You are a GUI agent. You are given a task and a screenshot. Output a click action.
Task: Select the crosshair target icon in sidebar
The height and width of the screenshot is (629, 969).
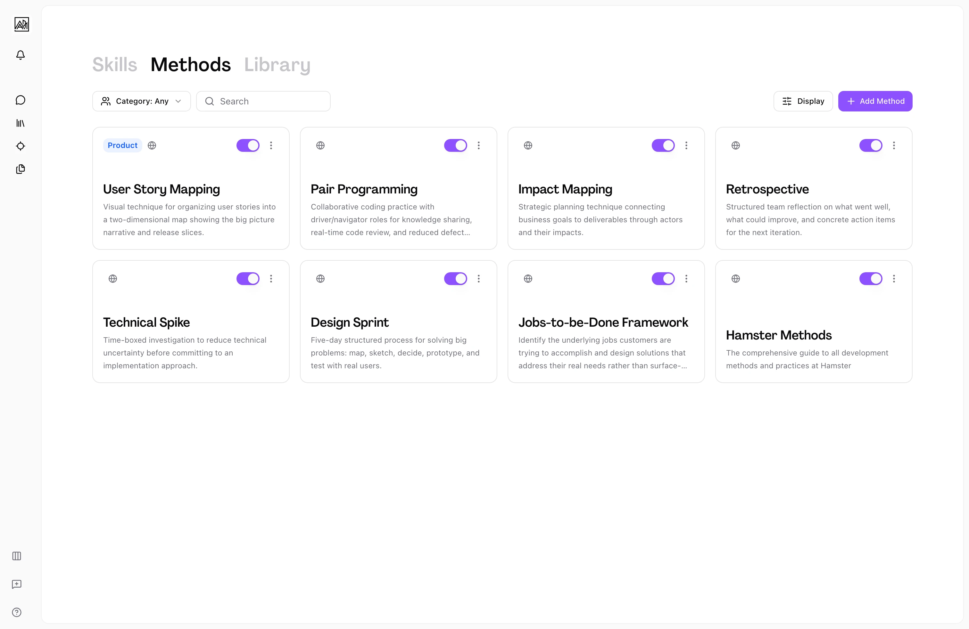click(21, 146)
